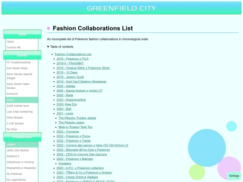Open the Sonictchi sidebar link
Viewport: 243px width, 182px height.
[x=12, y=94]
